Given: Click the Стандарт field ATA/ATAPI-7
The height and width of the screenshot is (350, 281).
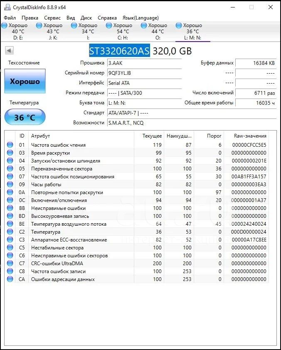Looking at the screenshot, I should pyautogui.click(x=192, y=113).
